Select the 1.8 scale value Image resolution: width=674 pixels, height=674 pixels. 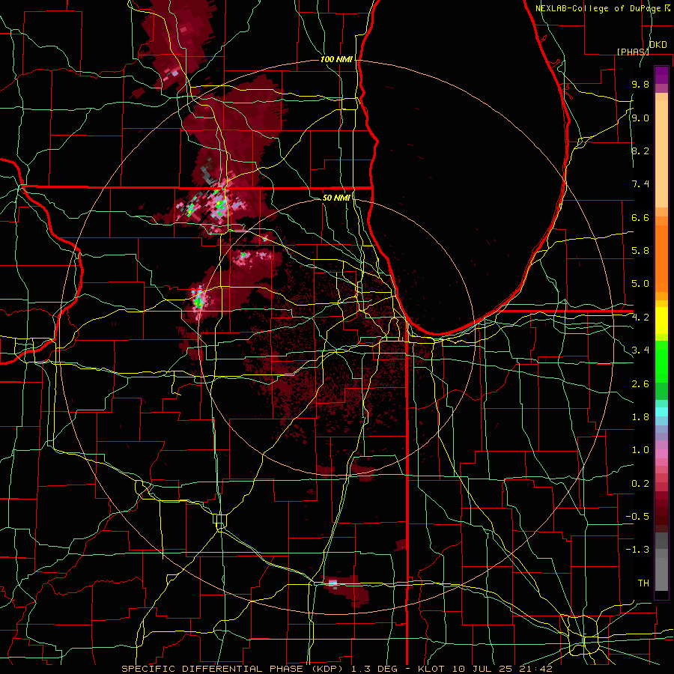pos(640,417)
